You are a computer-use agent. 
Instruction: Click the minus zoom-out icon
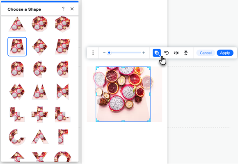tap(104, 52)
